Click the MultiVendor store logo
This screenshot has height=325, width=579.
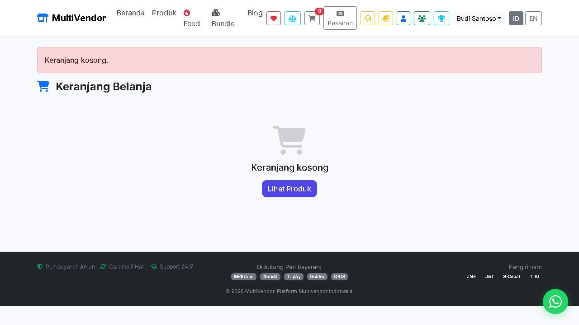tap(71, 18)
